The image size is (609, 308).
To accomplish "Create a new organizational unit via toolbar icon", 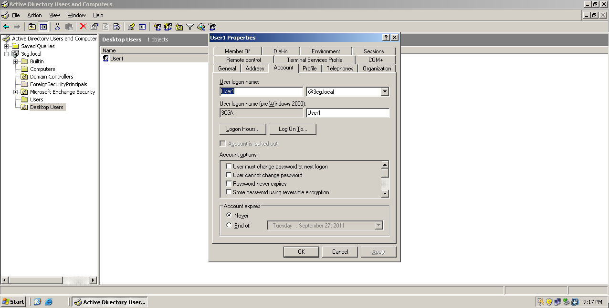I will point(179,27).
